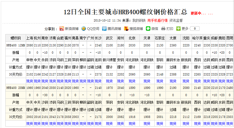
Task: Click the 更多 share options link
Action: pyautogui.click(x=185, y=29)
